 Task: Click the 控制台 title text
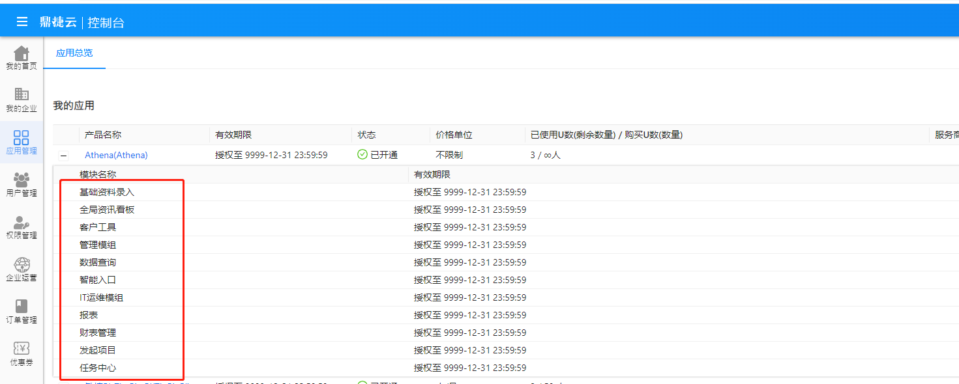click(106, 23)
